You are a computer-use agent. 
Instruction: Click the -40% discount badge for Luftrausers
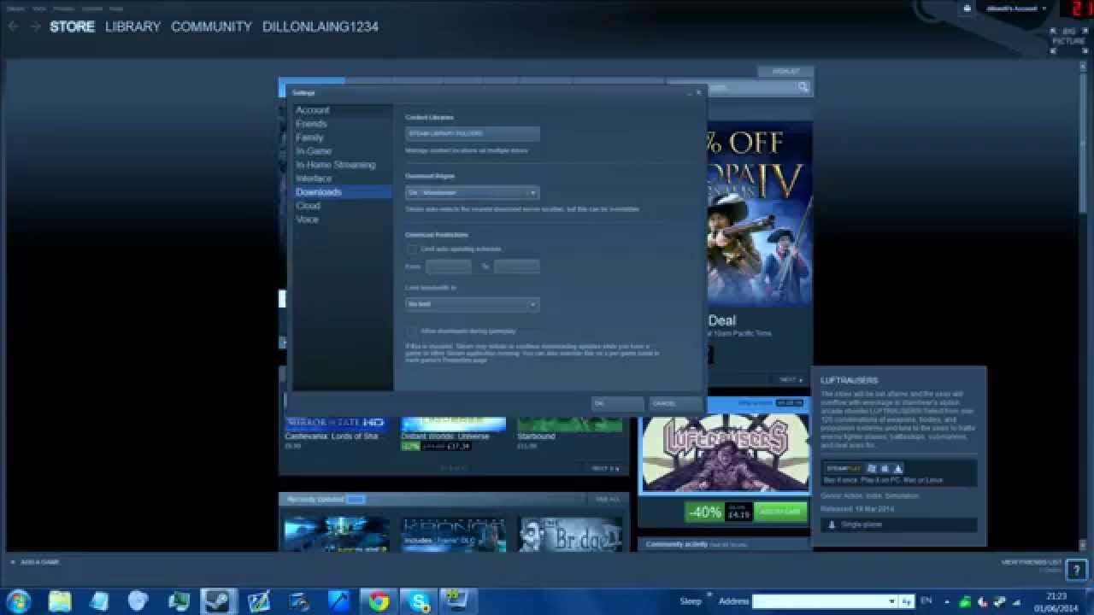coord(705,512)
